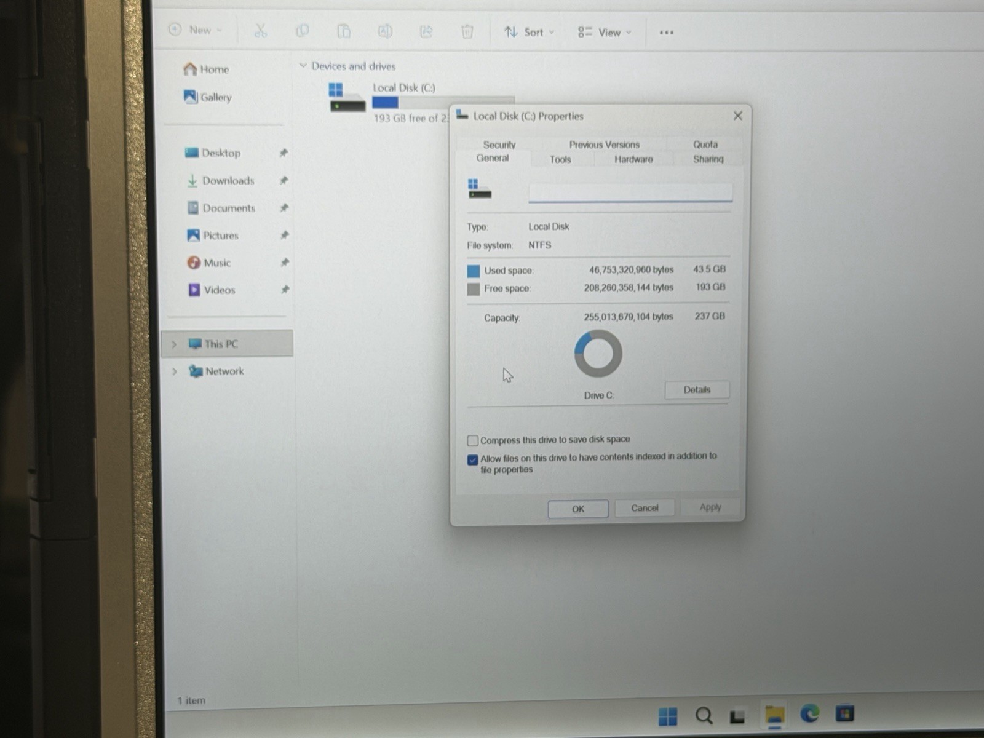984x738 pixels.
Task: Click the Copy icon in toolbar
Action: click(302, 31)
